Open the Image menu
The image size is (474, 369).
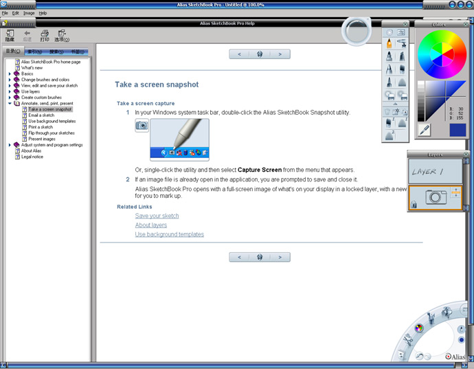point(29,13)
